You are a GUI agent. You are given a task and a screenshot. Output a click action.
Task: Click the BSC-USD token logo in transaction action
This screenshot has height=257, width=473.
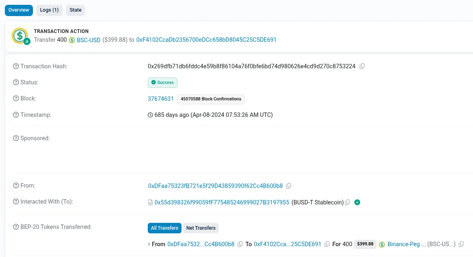(71, 40)
